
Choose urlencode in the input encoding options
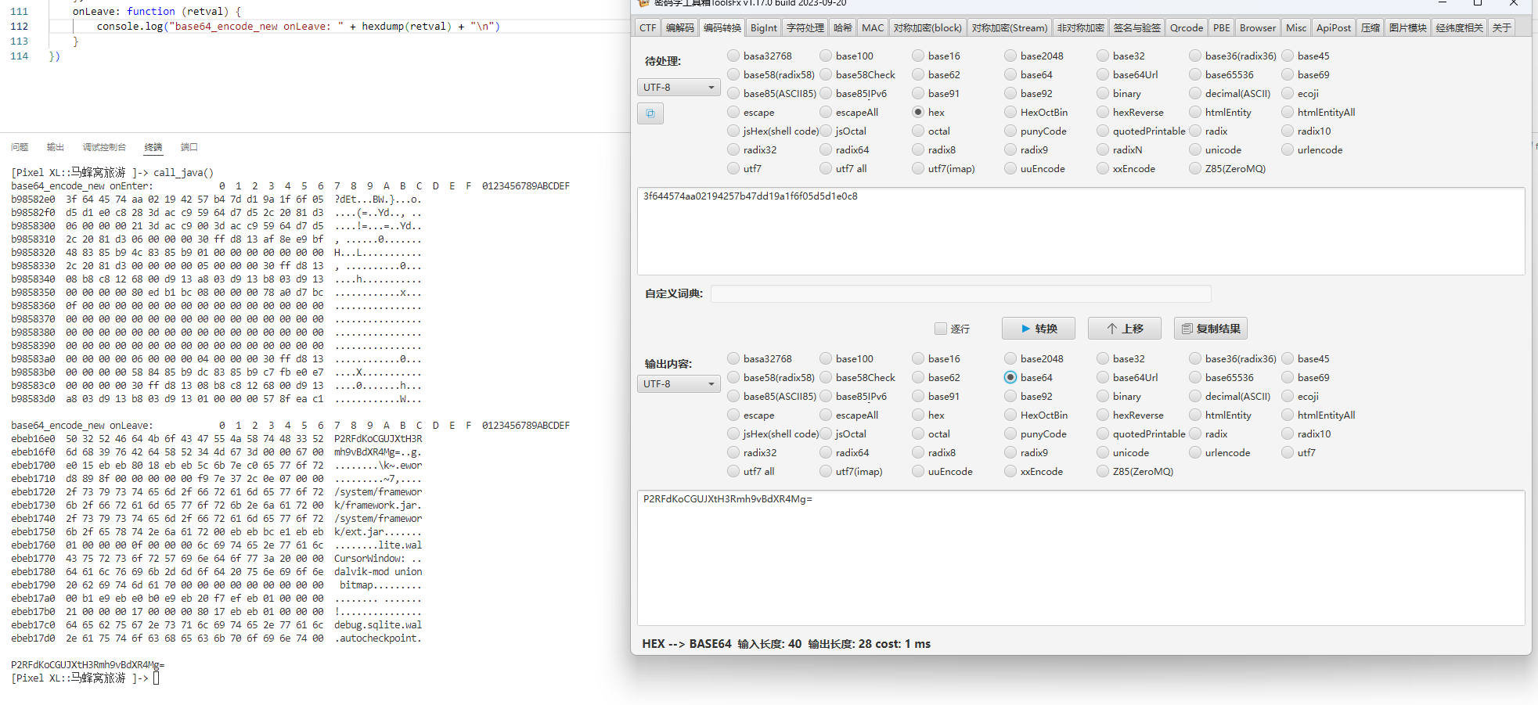click(1288, 150)
